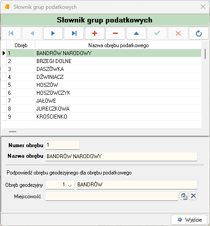The image size is (210, 226).
Task: Jump to last record button
Action: pyautogui.click(x=74, y=33)
